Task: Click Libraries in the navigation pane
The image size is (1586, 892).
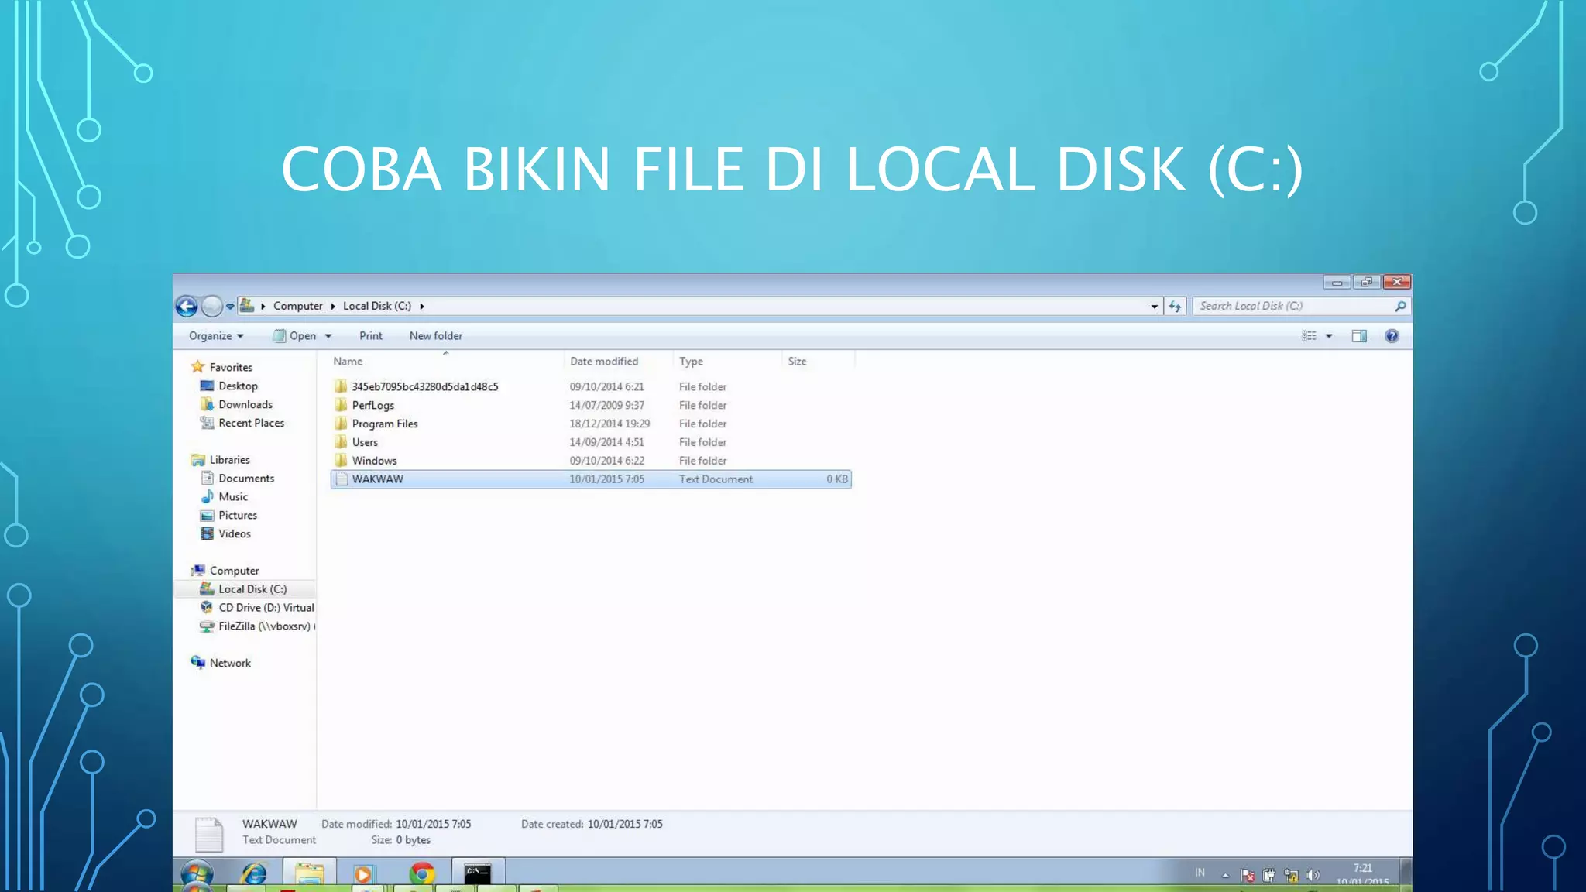Action: point(229,460)
